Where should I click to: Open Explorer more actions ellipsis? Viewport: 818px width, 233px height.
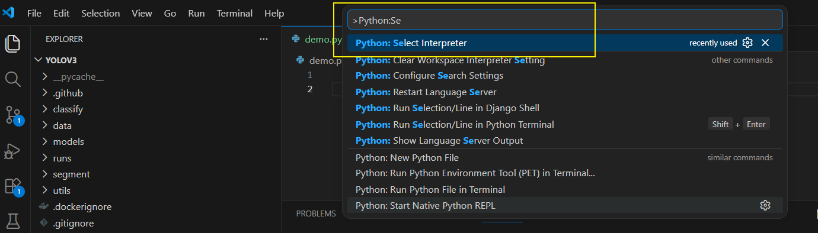[264, 39]
